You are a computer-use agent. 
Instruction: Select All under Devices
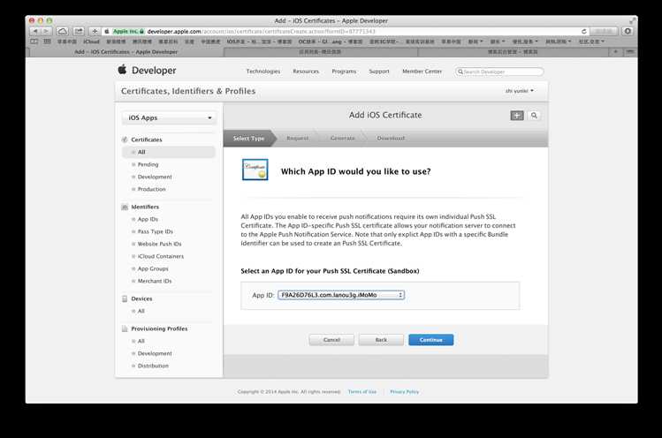coord(141,311)
